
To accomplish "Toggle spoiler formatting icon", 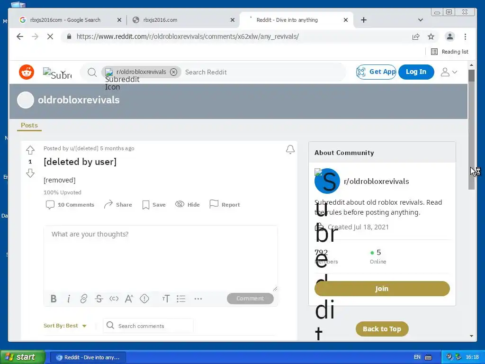I will coord(144,299).
